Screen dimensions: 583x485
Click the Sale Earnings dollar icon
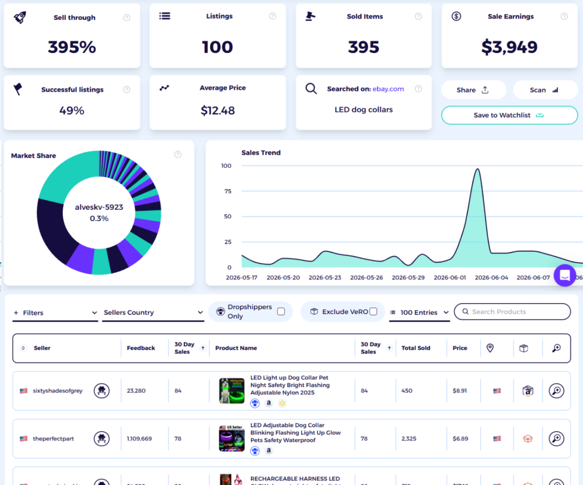click(x=456, y=16)
